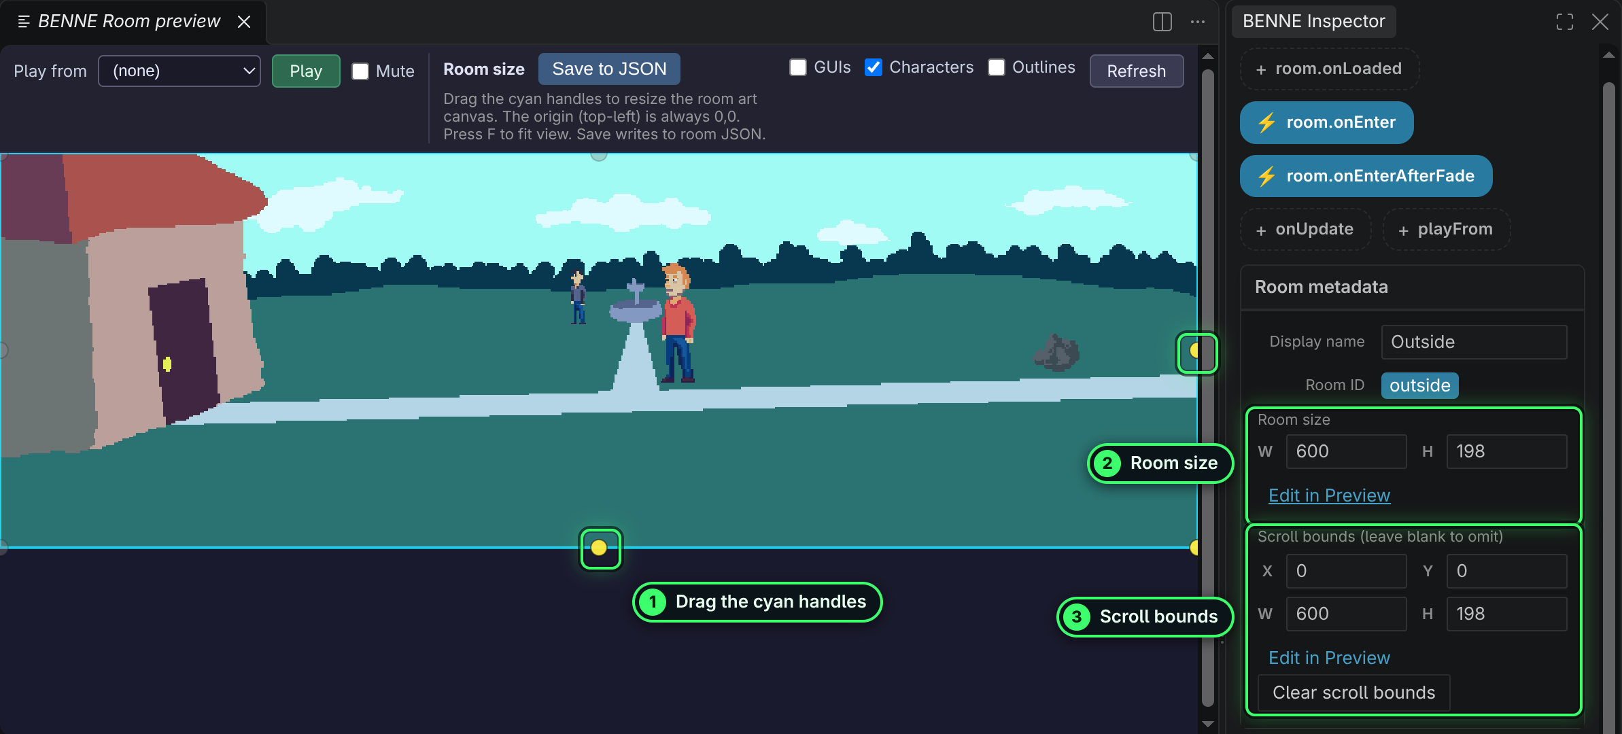This screenshot has width=1622, height=734.
Task: Click Clear scroll bounds button
Action: [x=1353, y=693]
